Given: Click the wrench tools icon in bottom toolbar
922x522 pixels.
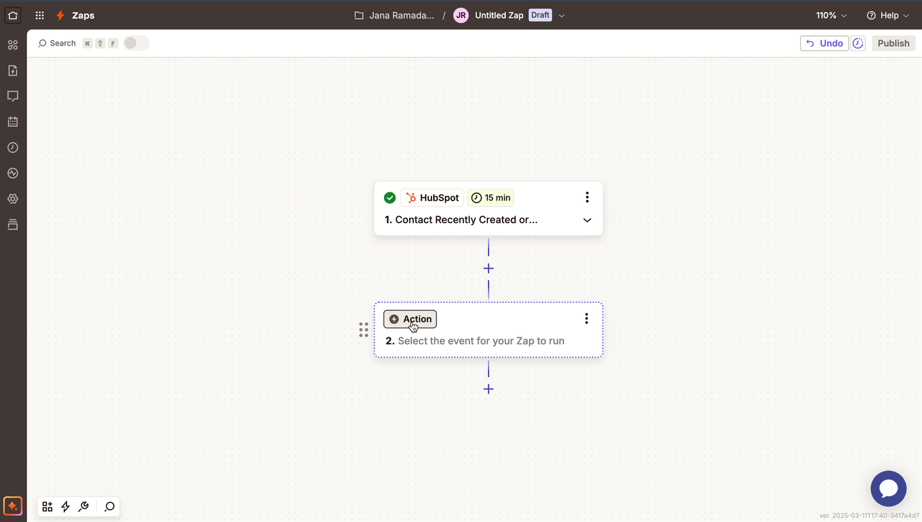Looking at the screenshot, I should click(x=83, y=507).
